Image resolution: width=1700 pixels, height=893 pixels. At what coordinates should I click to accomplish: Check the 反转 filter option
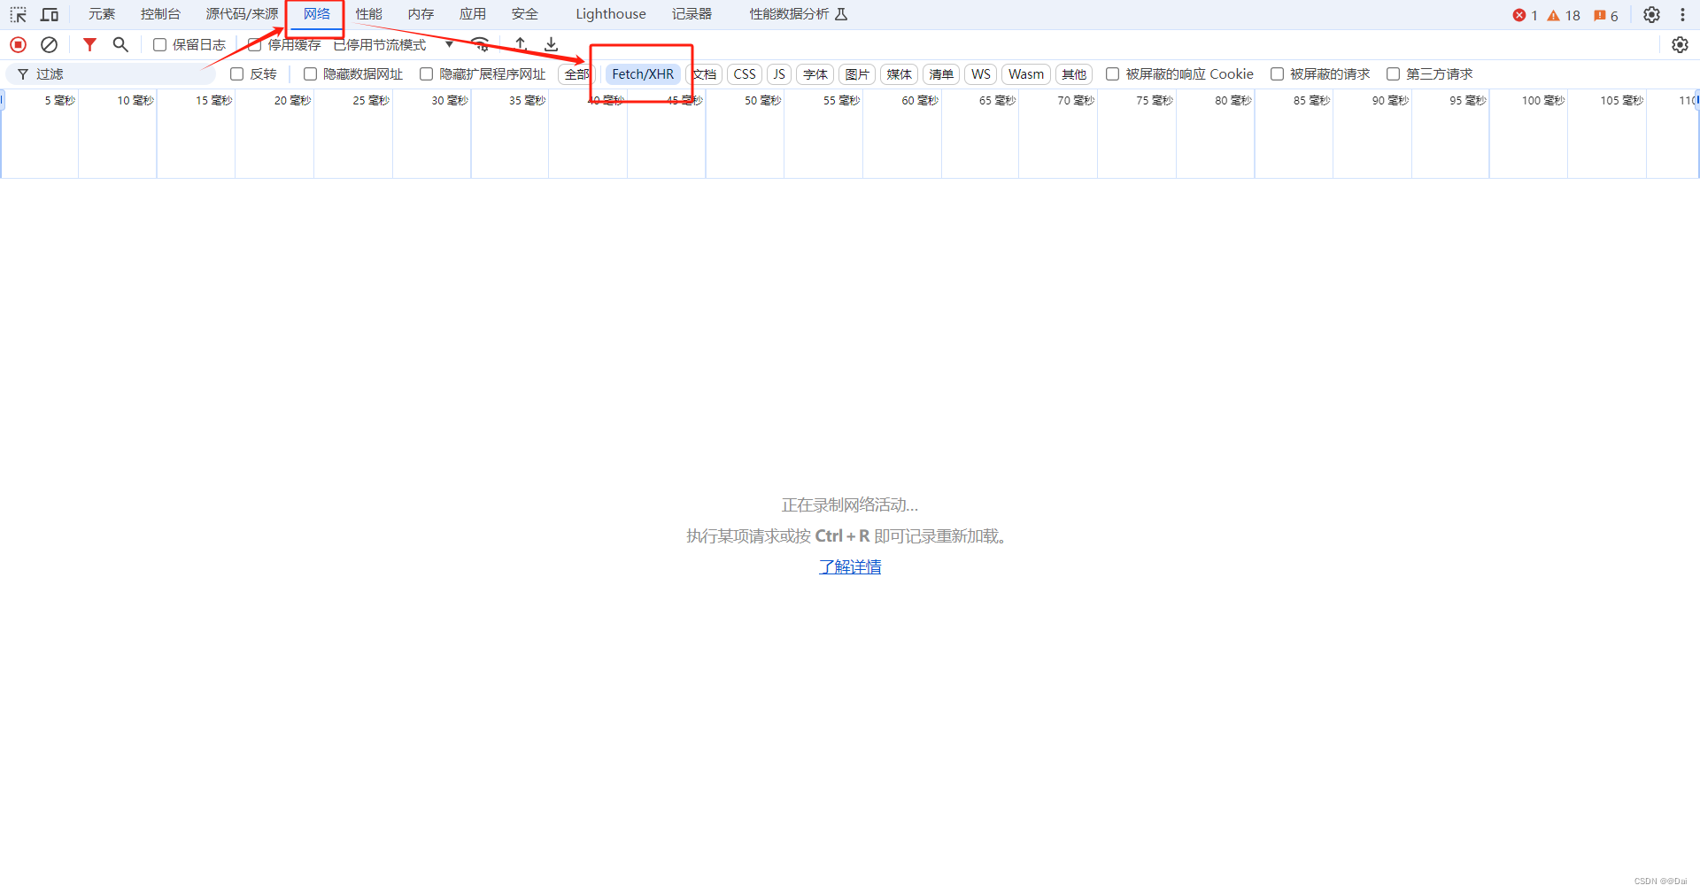tap(237, 74)
